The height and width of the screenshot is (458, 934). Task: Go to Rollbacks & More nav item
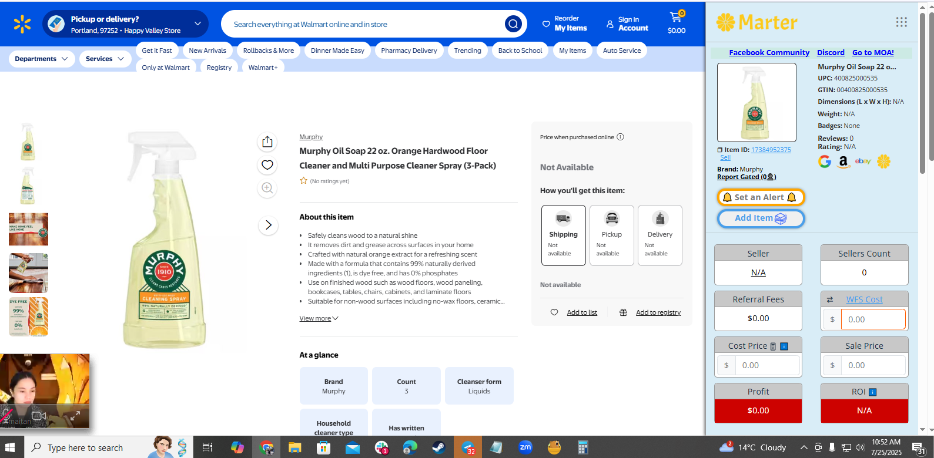(x=268, y=50)
